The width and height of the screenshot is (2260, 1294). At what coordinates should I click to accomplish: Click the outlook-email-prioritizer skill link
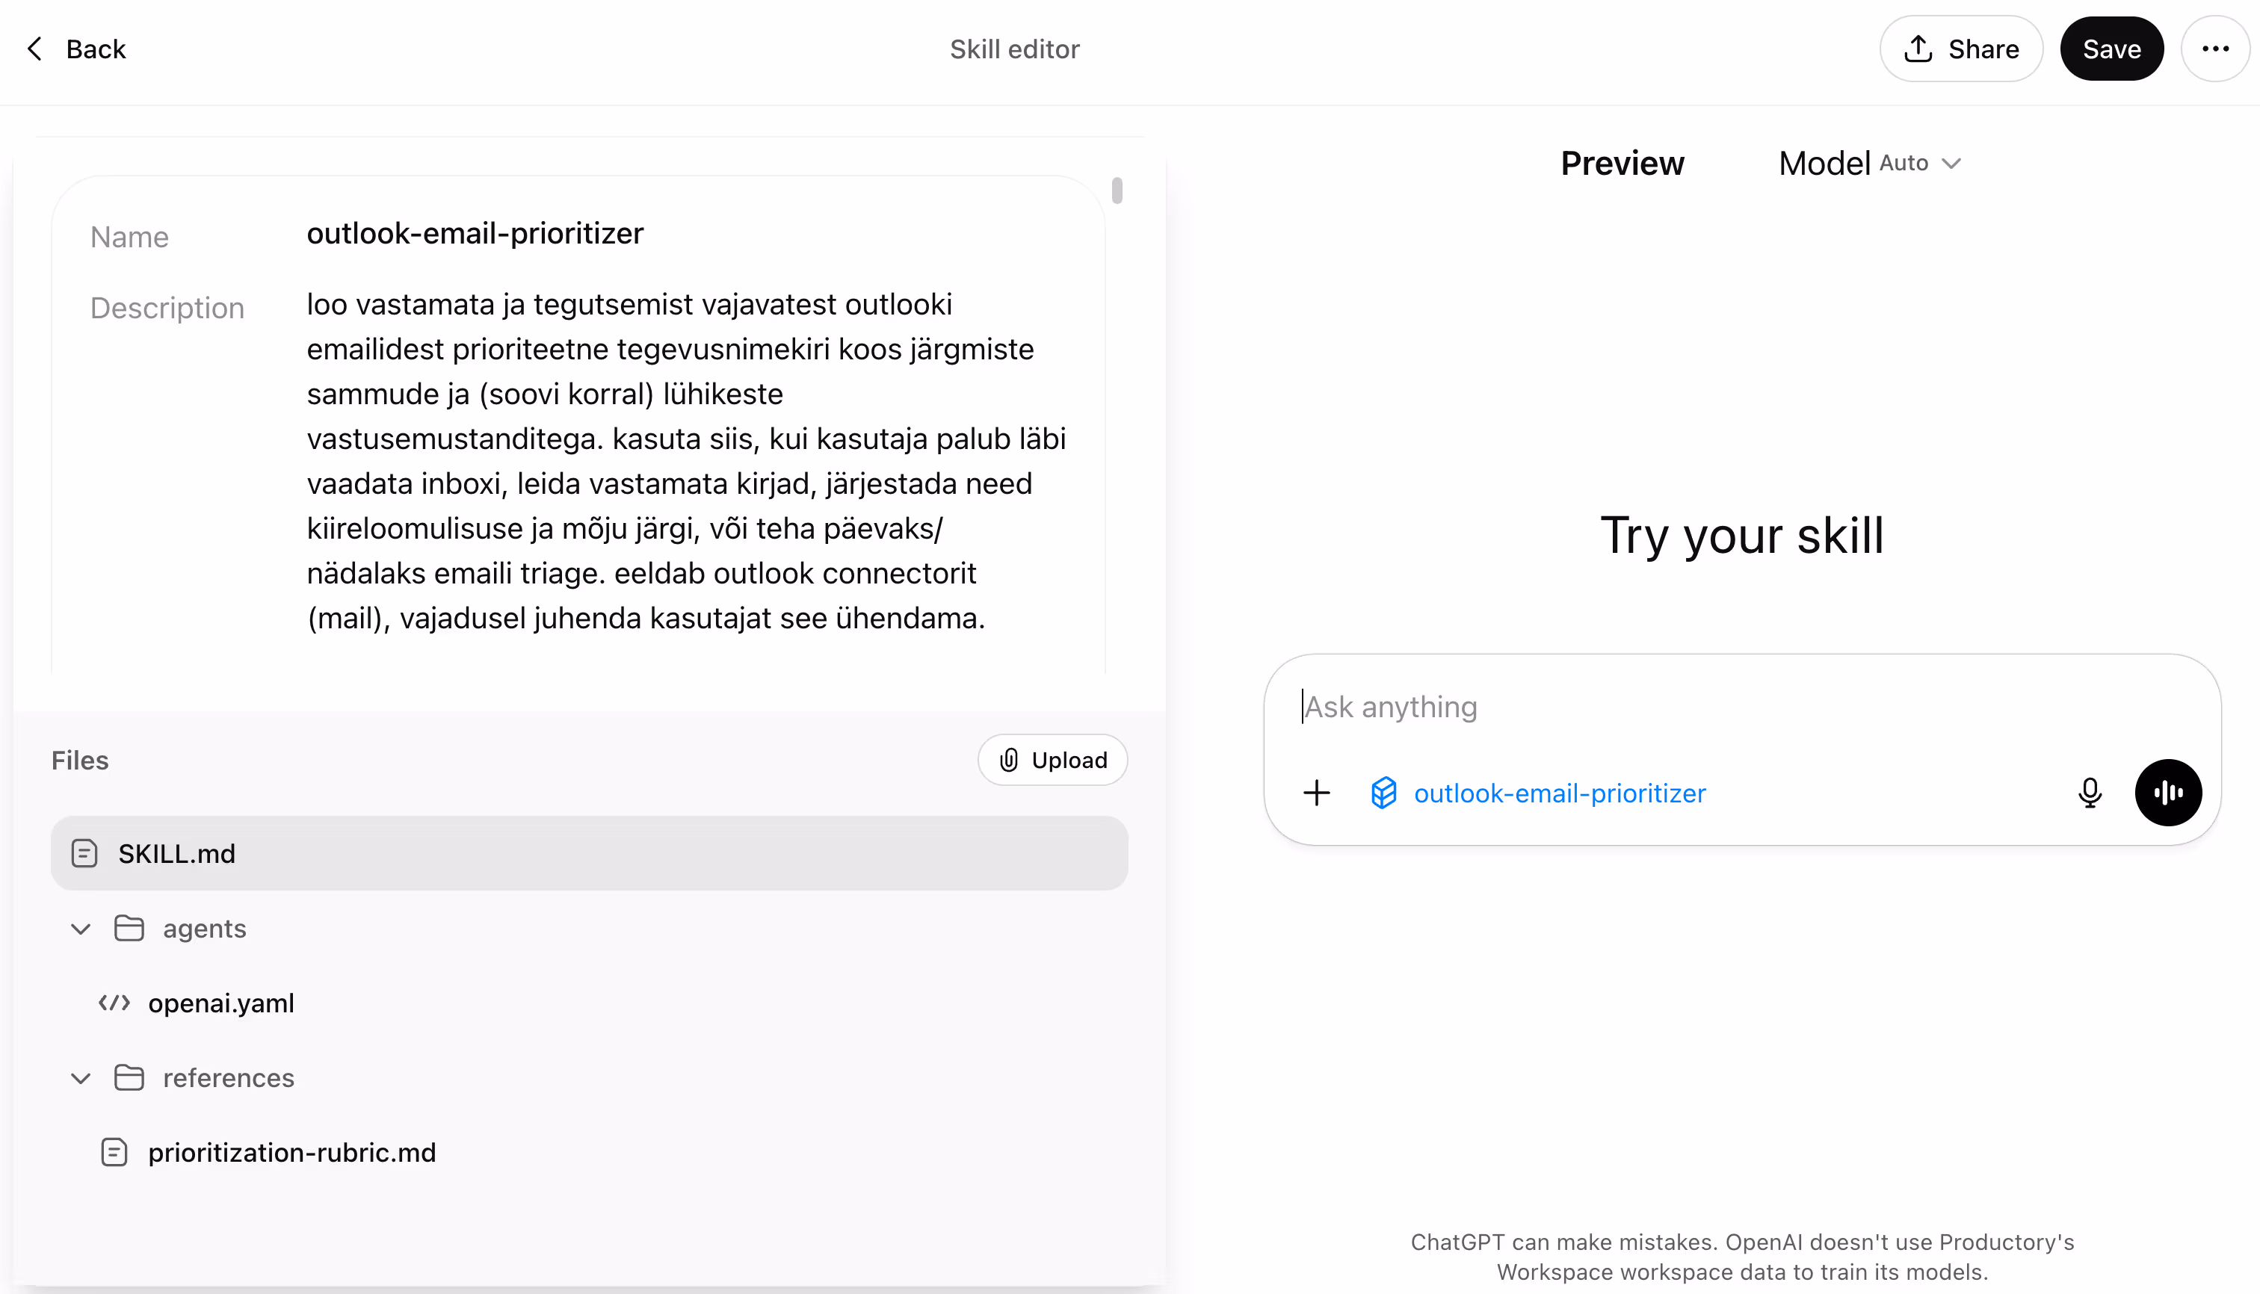click(1560, 793)
